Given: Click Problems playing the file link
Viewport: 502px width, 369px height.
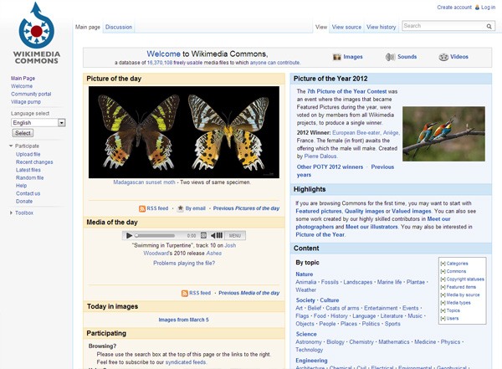Looking at the screenshot, I should tap(184, 263).
